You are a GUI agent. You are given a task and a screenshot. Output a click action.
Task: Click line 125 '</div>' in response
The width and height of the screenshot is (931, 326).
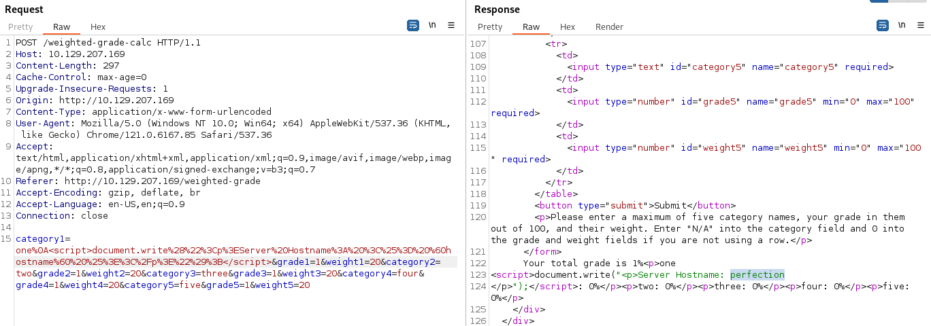529,310
